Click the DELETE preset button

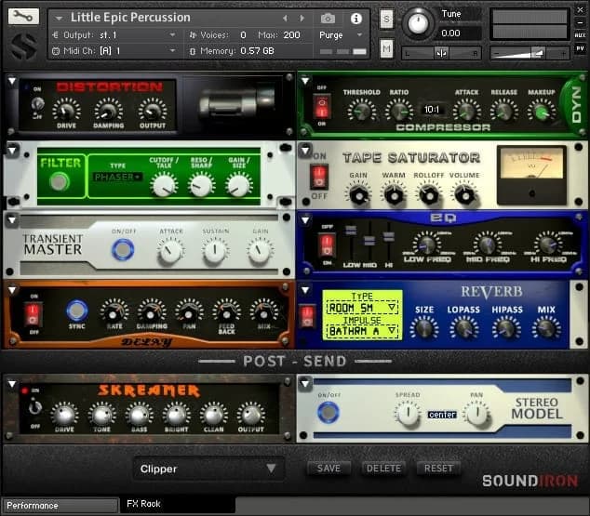click(x=383, y=469)
